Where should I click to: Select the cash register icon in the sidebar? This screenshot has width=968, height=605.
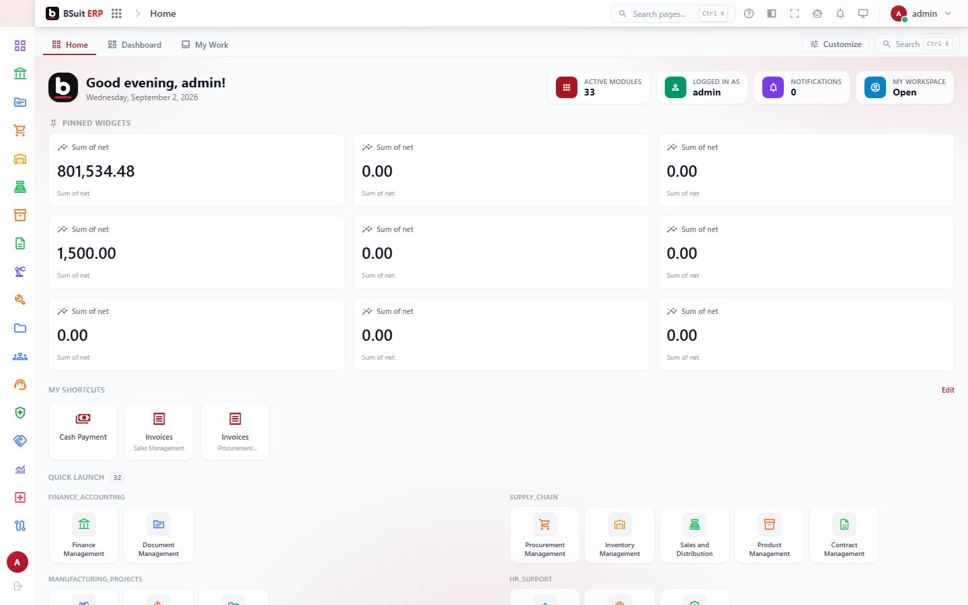click(20, 187)
